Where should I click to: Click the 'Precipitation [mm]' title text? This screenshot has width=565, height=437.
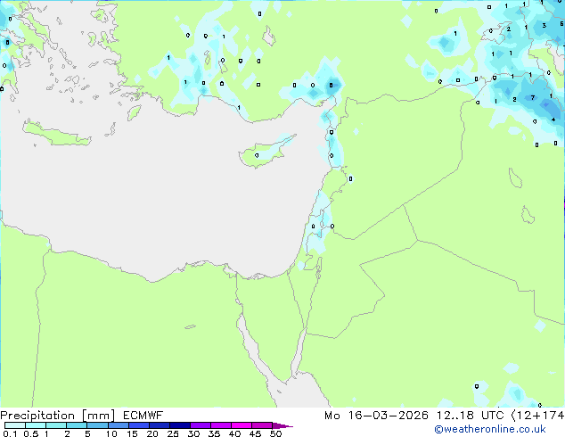point(58,416)
